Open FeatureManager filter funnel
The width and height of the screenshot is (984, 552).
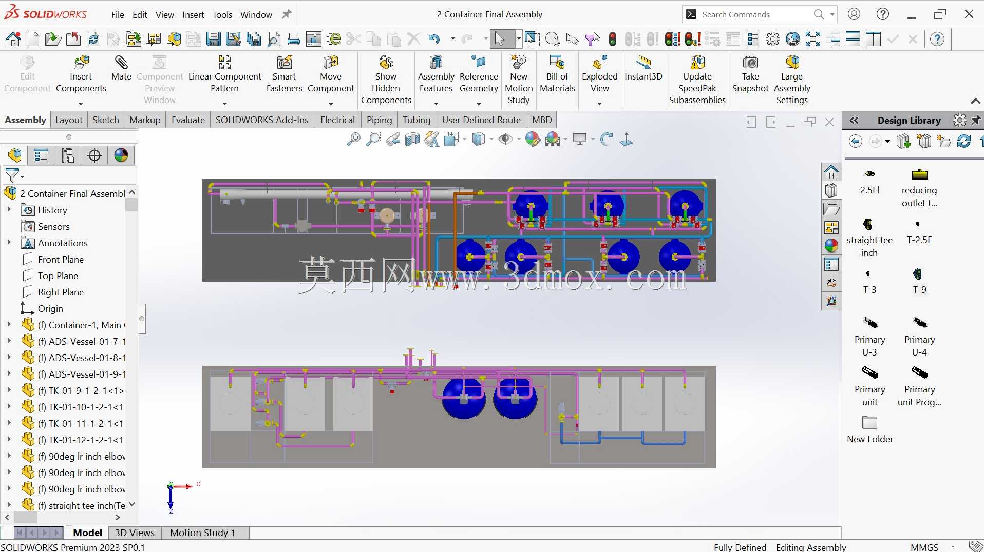point(12,175)
